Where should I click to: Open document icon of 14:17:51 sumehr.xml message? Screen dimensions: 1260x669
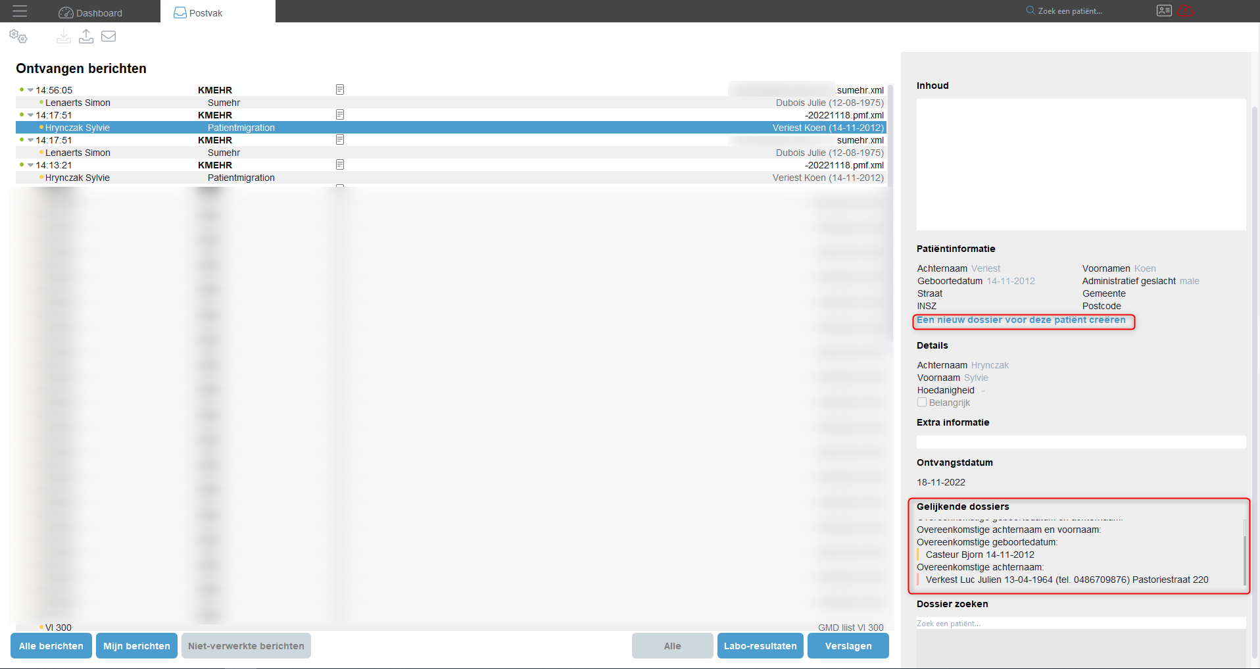coord(340,139)
